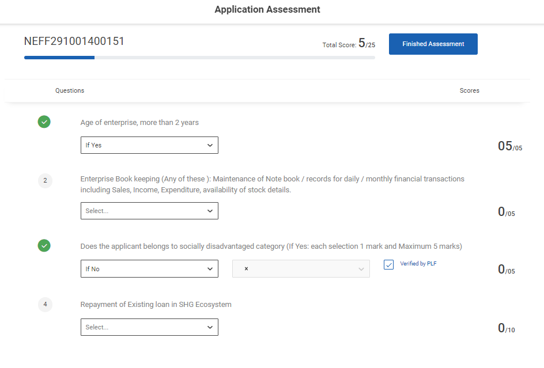Click the green checkmark beside Age of enterprise
Screen dimensions: 544x368
(44, 122)
